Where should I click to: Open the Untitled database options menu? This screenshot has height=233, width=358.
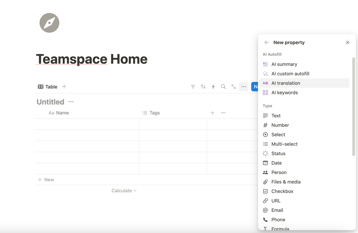pos(71,102)
